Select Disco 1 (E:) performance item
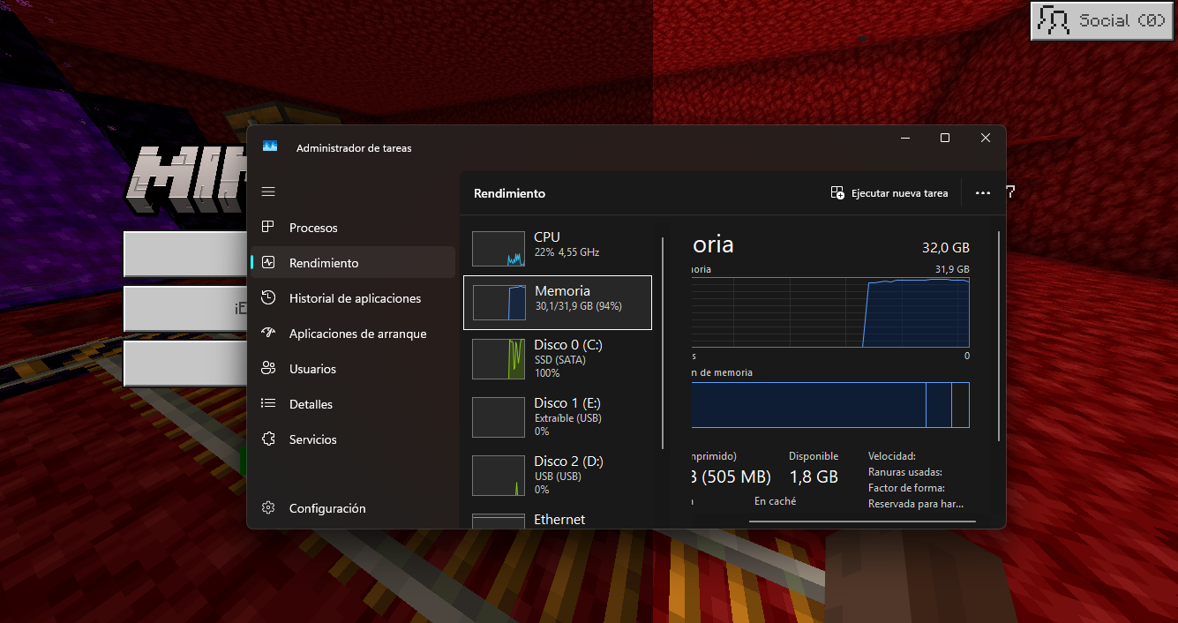 558,417
